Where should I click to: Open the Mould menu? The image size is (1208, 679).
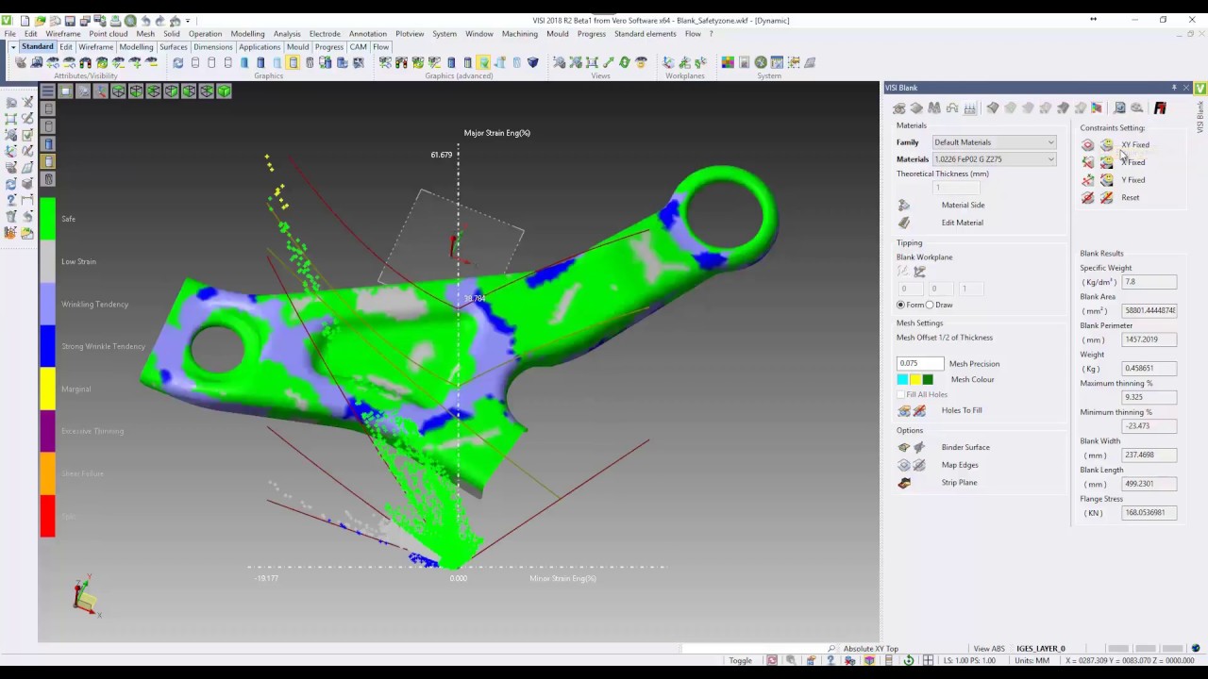pos(558,34)
